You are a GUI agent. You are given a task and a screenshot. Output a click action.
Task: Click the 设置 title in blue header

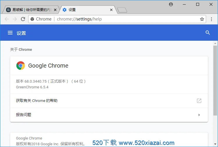point(21,33)
